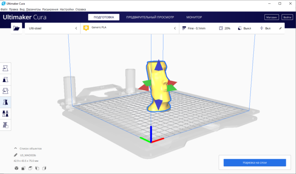Viewport: 296px width, 174px height.
Task: Expand the Generic PLA material panel
Action: (130, 29)
